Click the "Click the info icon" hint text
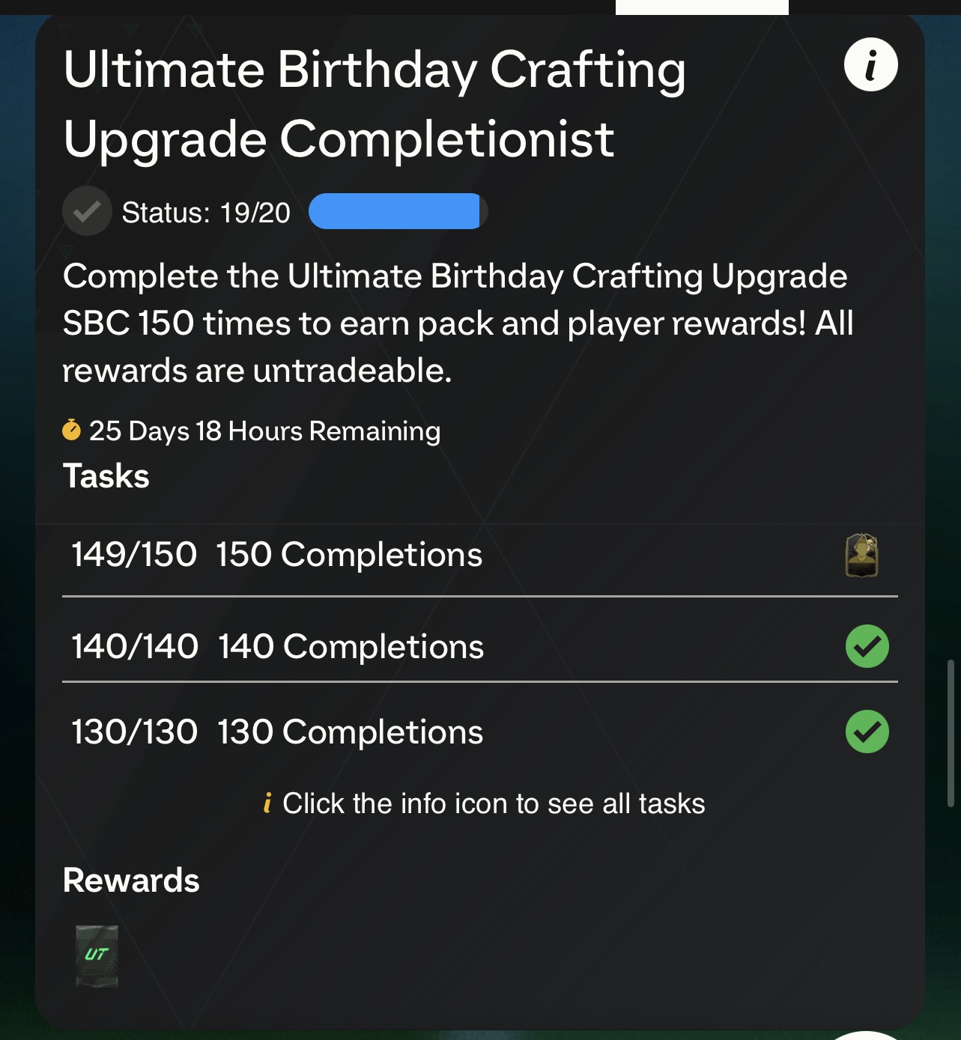Viewport: 961px width, 1040px height. [494, 803]
